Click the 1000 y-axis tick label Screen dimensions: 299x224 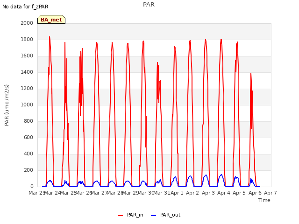point(27,105)
